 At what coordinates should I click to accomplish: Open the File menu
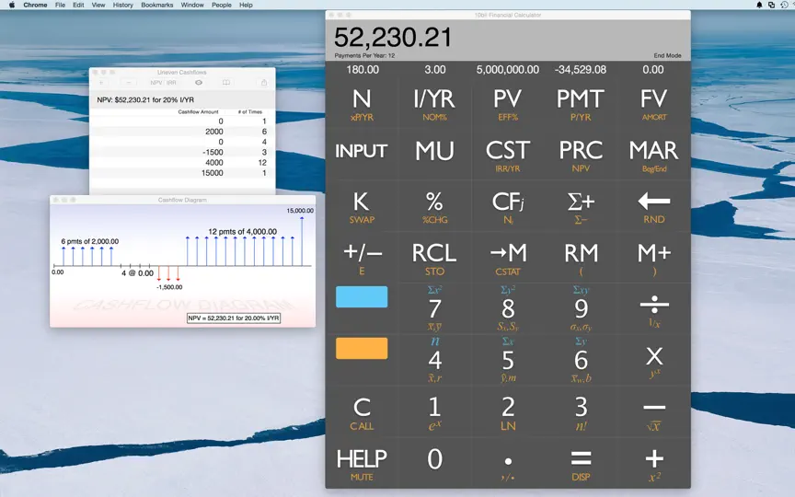[x=61, y=5]
